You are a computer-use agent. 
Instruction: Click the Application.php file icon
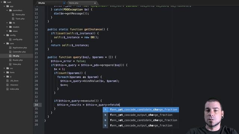click(x=10, y=48)
